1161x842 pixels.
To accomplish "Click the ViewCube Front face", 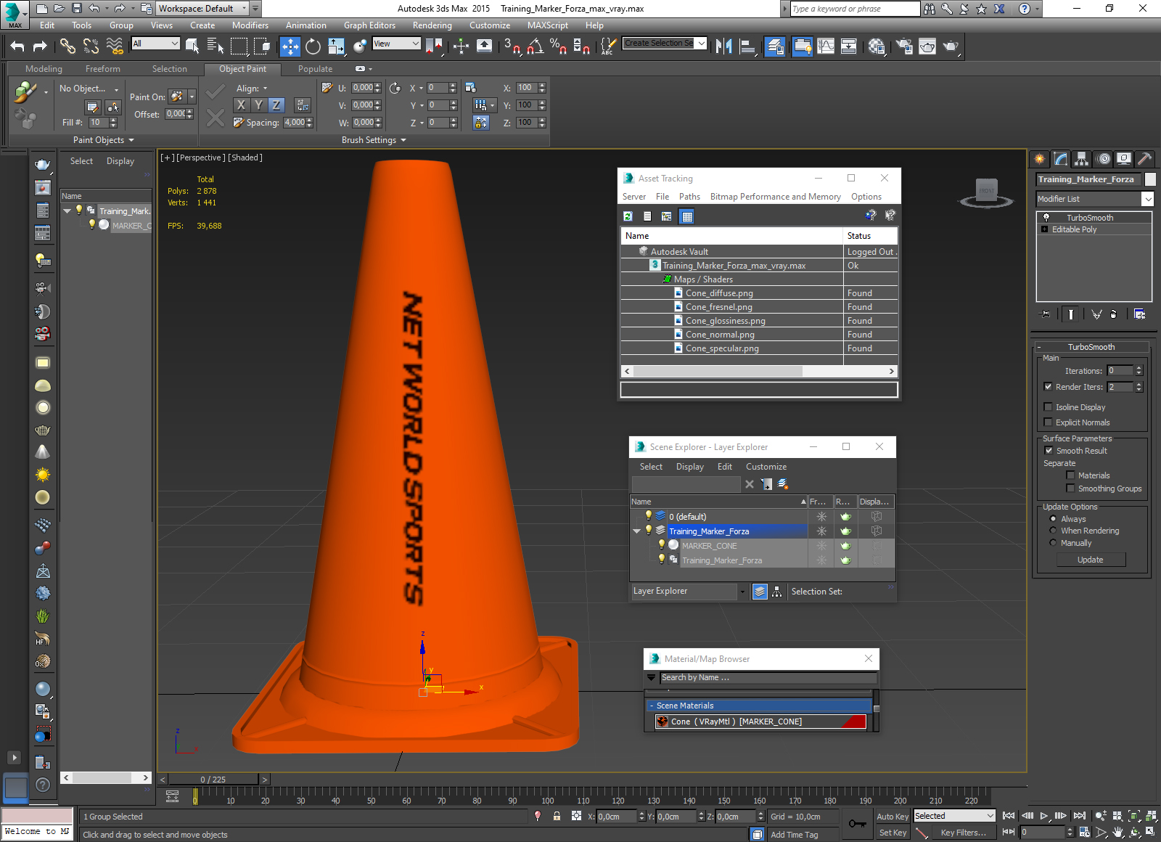I will (986, 190).
